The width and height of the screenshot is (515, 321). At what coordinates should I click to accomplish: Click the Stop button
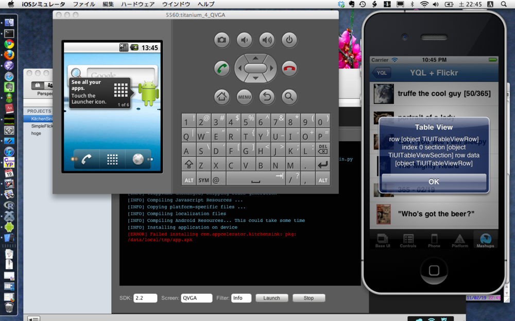click(308, 298)
